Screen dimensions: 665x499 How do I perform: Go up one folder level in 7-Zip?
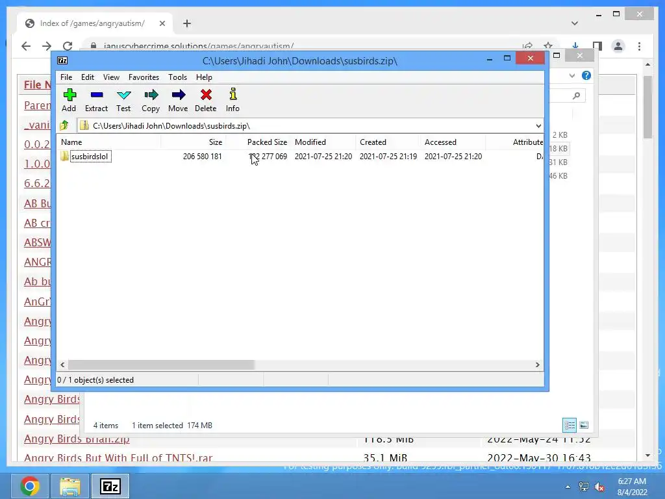[x=64, y=125]
